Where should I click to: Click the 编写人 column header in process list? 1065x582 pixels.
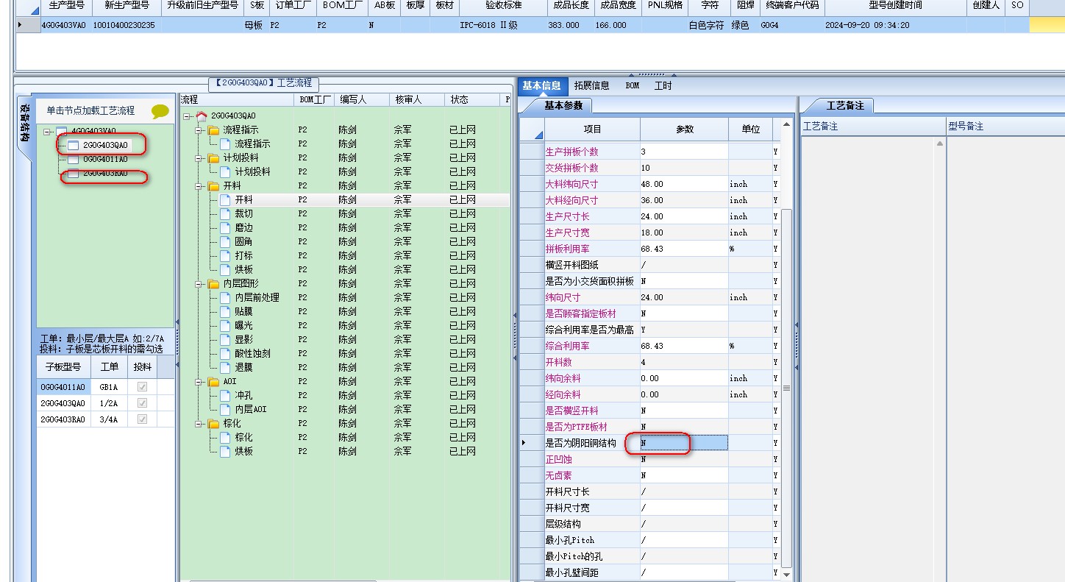pyautogui.click(x=360, y=99)
